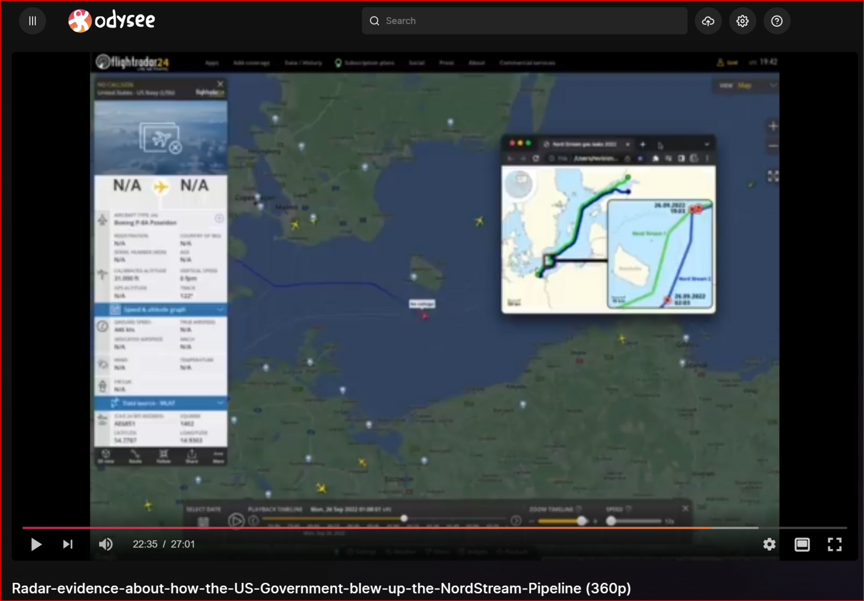Open video player quality settings gear

[769, 544]
